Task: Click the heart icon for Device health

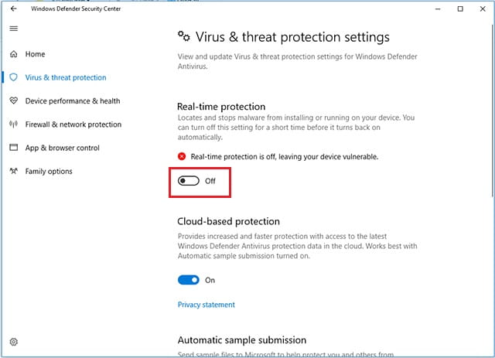Action: click(14, 101)
